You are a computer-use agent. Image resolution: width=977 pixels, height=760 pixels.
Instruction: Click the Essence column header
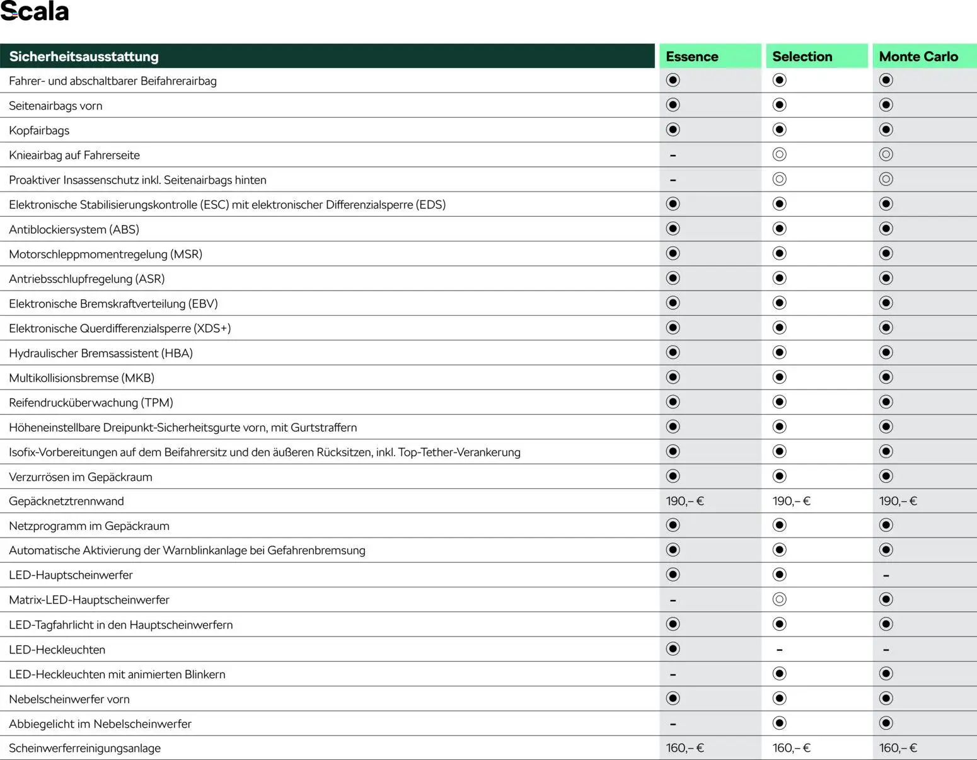point(691,57)
